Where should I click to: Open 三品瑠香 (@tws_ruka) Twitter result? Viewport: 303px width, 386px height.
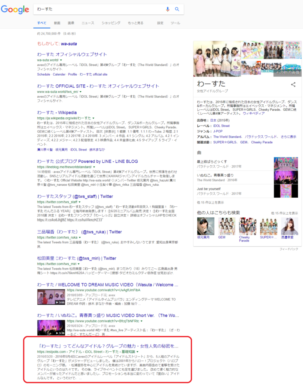click(x=79, y=232)
